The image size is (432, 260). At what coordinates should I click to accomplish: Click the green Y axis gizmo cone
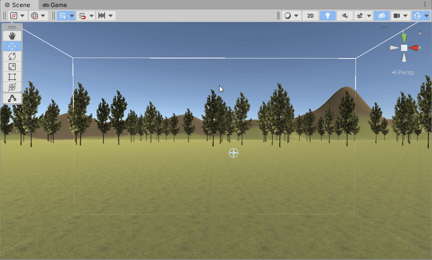pyautogui.click(x=404, y=38)
